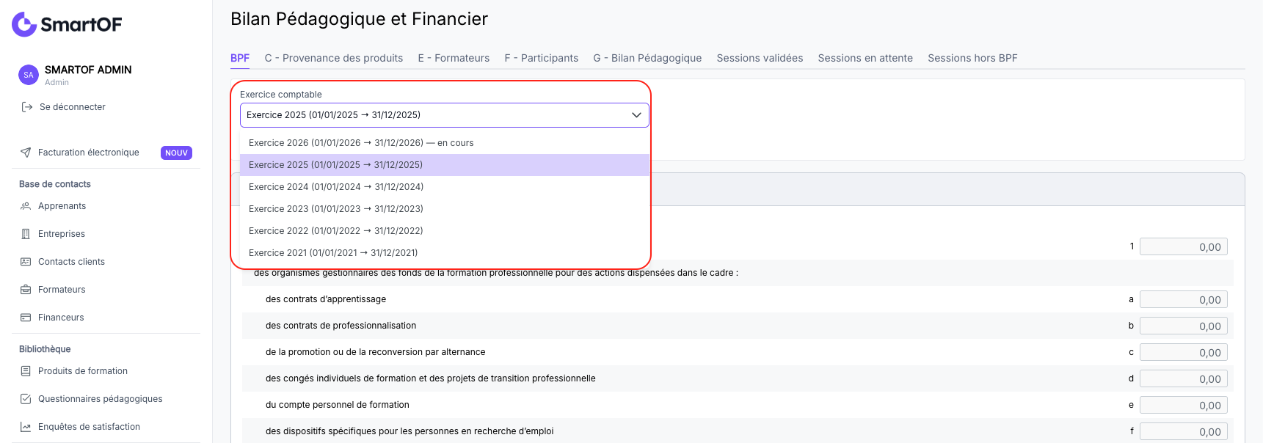This screenshot has width=1263, height=443.
Task: Click the Bibliothèque section label
Action: (x=45, y=349)
